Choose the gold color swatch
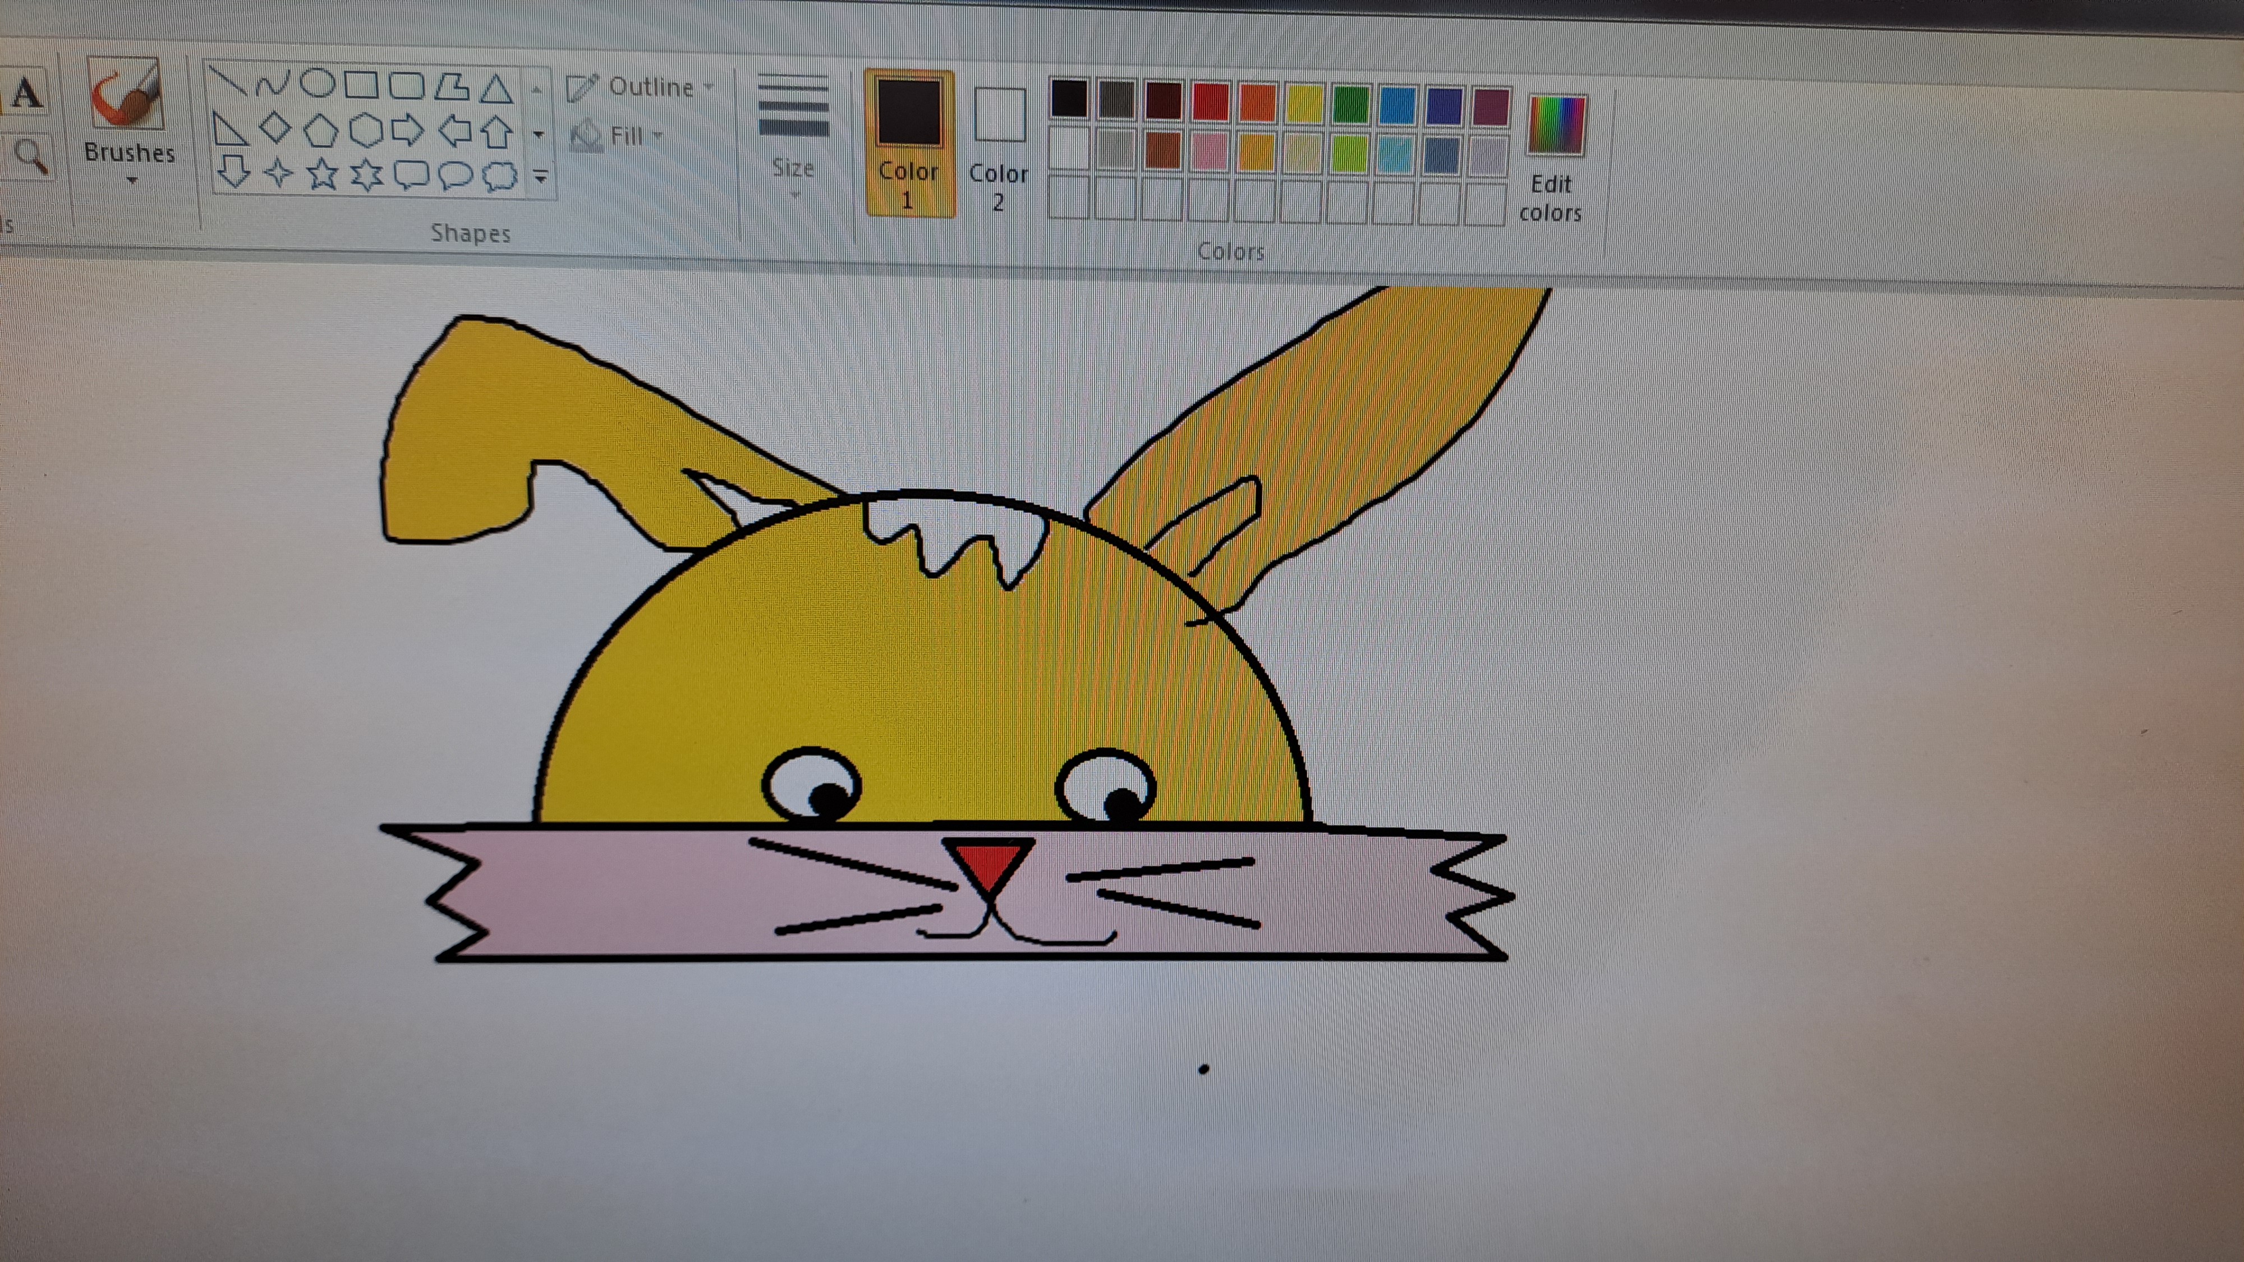 tap(1256, 153)
